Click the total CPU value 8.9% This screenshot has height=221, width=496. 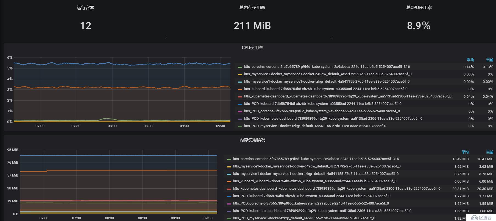(419, 26)
